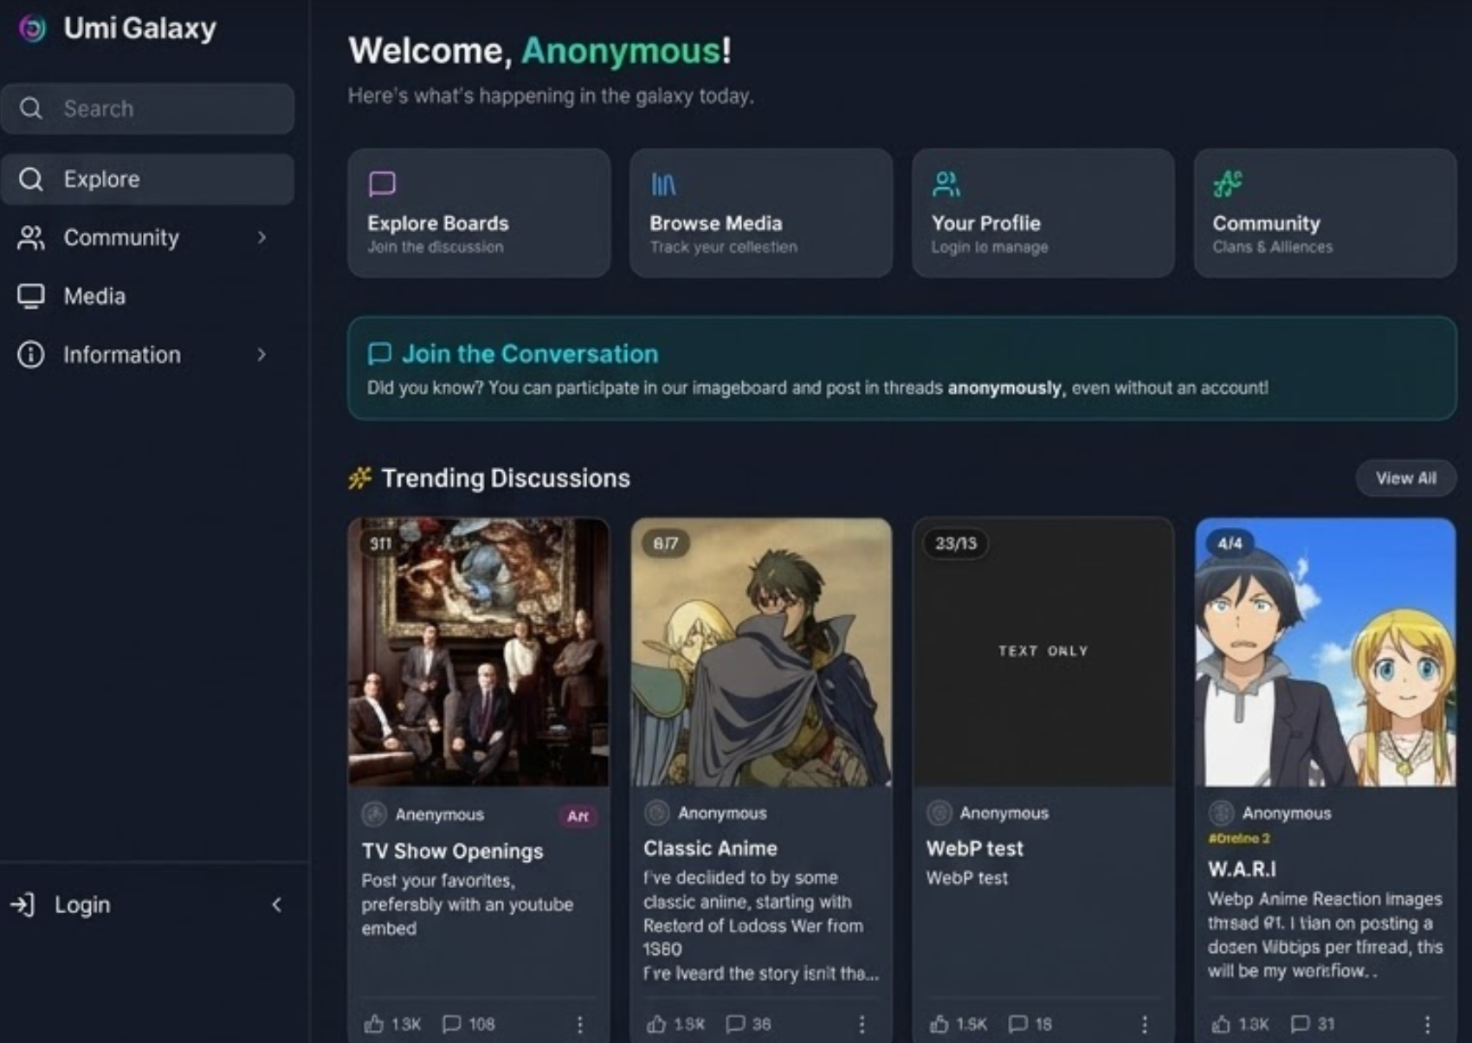Viewport: 1472px width, 1043px height.
Task: Click the Umi Galaxy logo icon
Action: coord(32,29)
